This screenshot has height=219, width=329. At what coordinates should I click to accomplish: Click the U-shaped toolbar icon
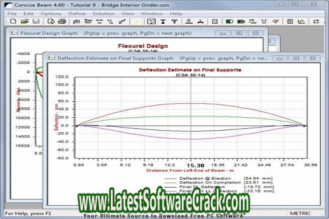click(264, 21)
